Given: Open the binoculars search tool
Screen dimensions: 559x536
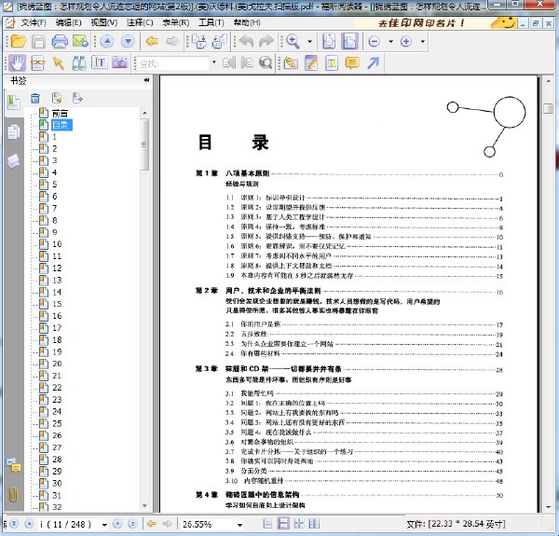Looking at the screenshot, I should click(79, 63).
